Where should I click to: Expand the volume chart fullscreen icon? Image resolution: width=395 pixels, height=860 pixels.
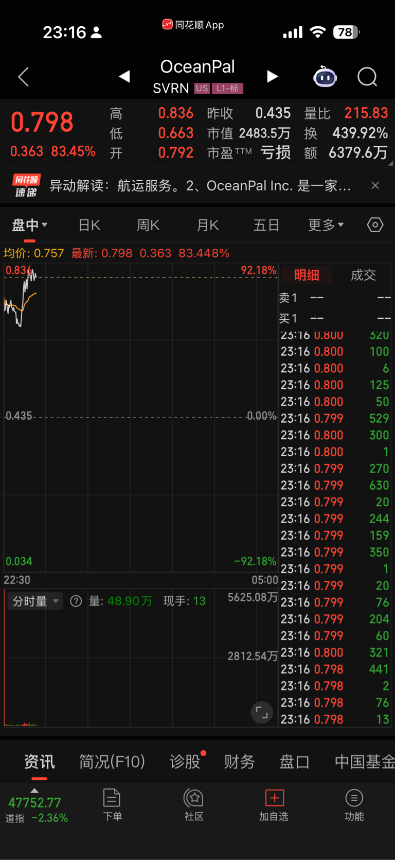pyautogui.click(x=262, y=713)
